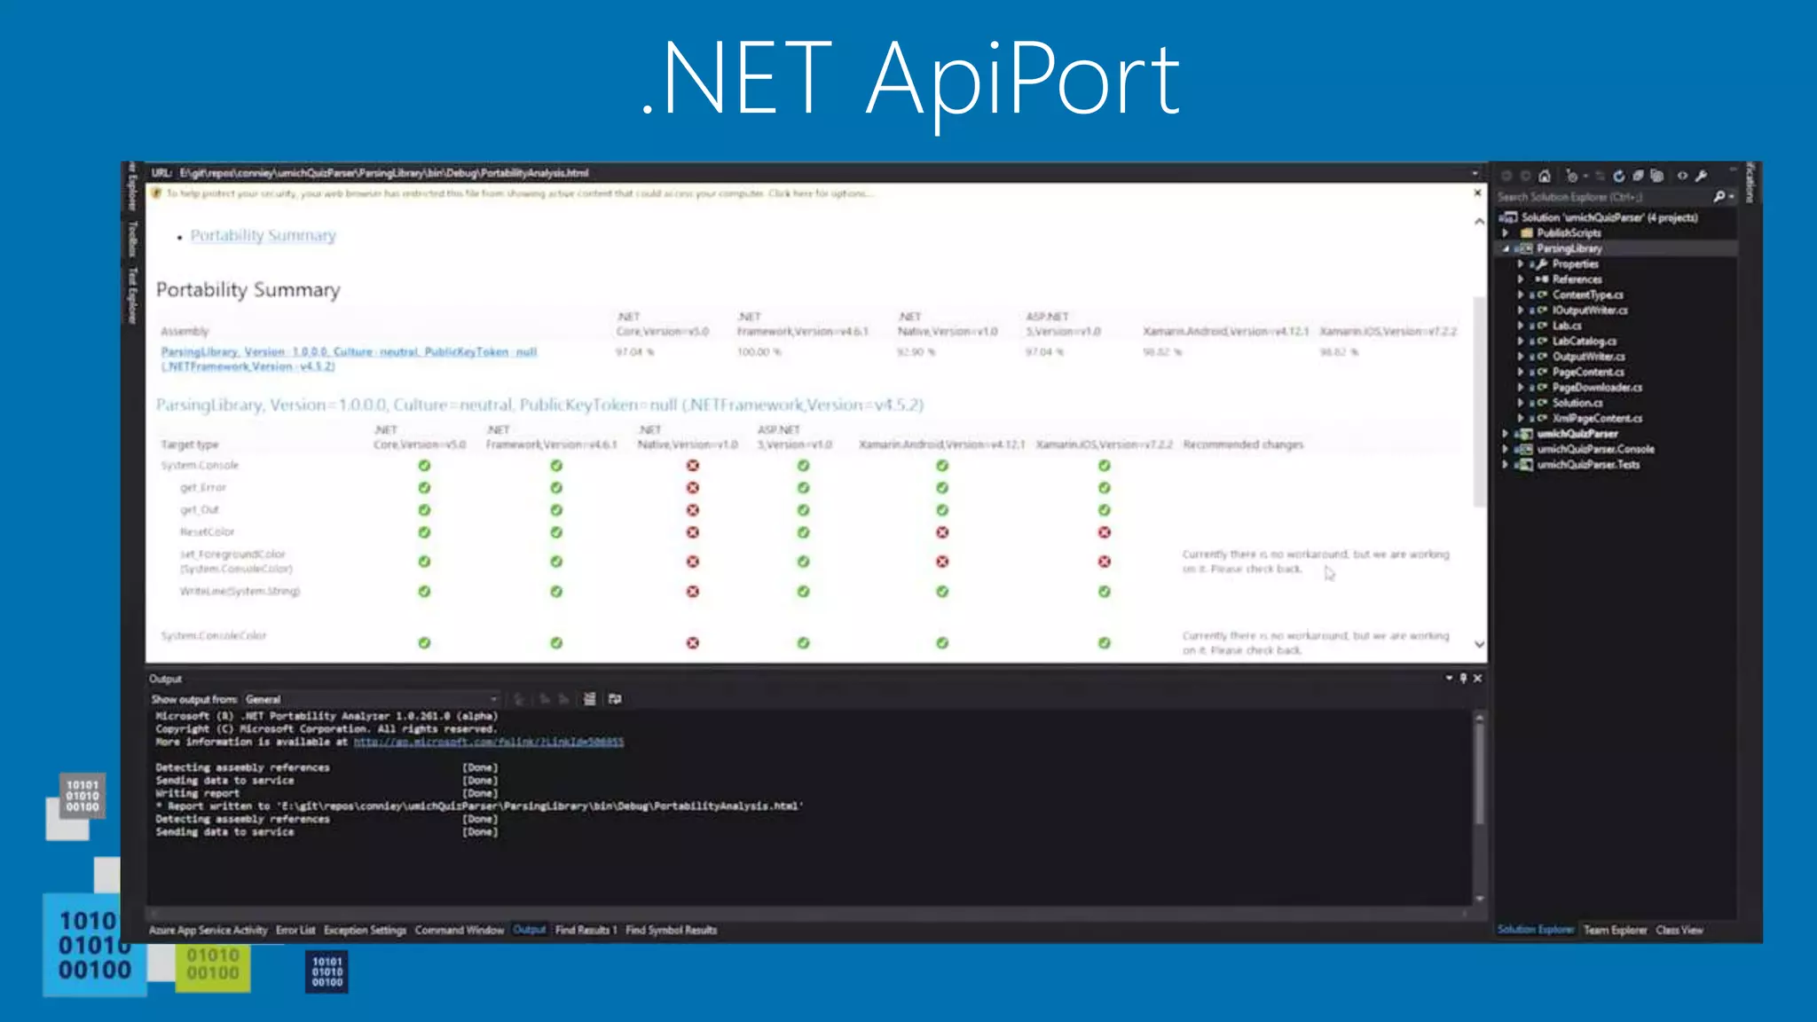Expand the umichQuizParser.Tests project node

pos(1506,465)
